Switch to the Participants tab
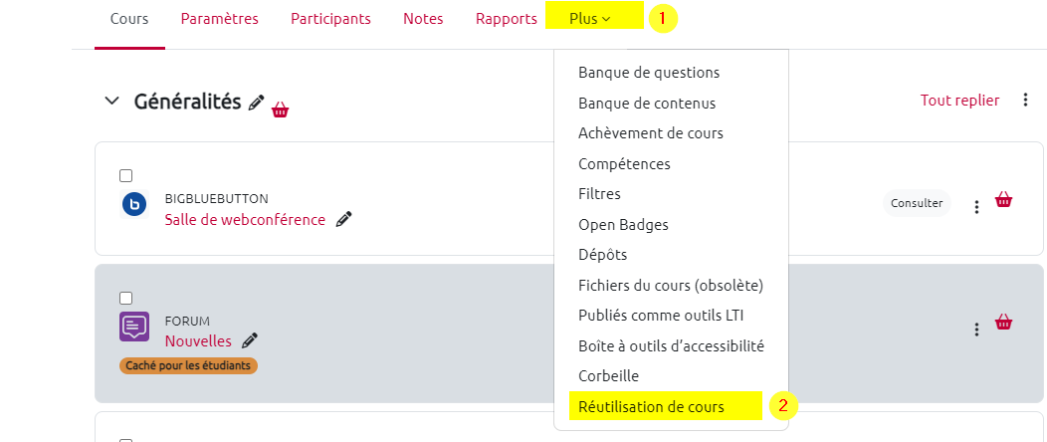This screenshot has width=1047, height=442. [330, 19]
